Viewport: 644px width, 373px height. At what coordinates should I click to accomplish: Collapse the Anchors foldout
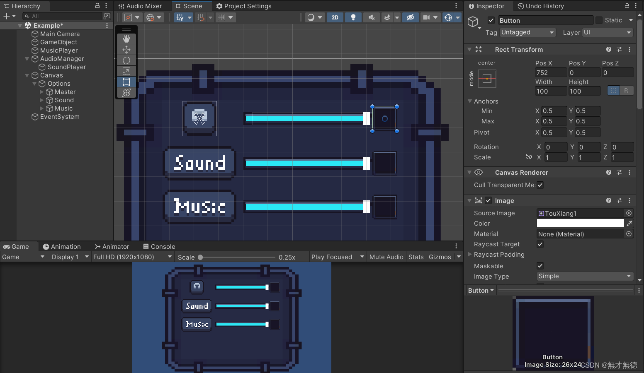point(470,101)
